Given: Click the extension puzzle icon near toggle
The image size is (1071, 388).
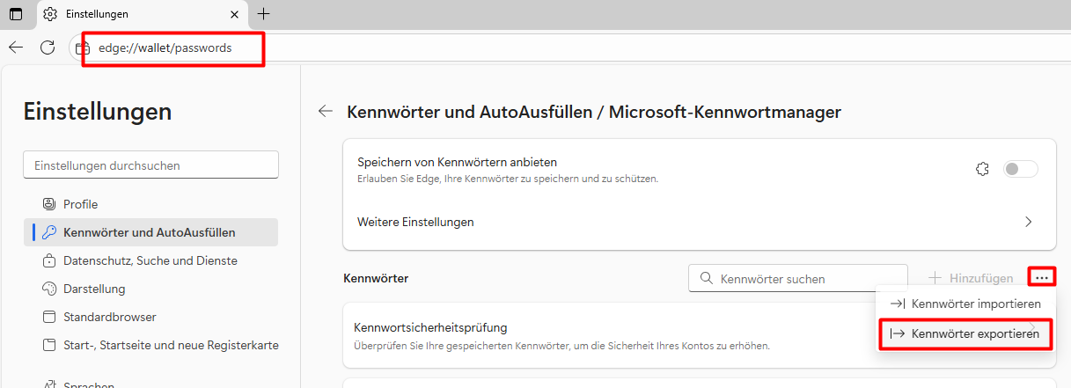Looking at the screenshot, I should pos(984,169).
